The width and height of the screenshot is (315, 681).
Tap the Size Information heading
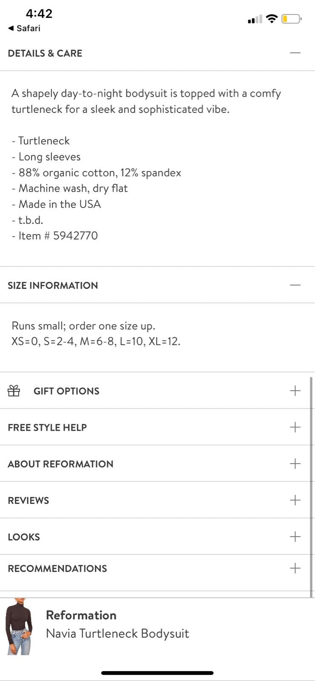(x=53, y=286)
